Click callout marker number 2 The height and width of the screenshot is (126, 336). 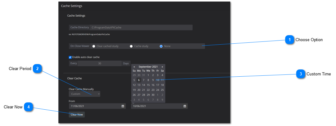coord(37,69)
